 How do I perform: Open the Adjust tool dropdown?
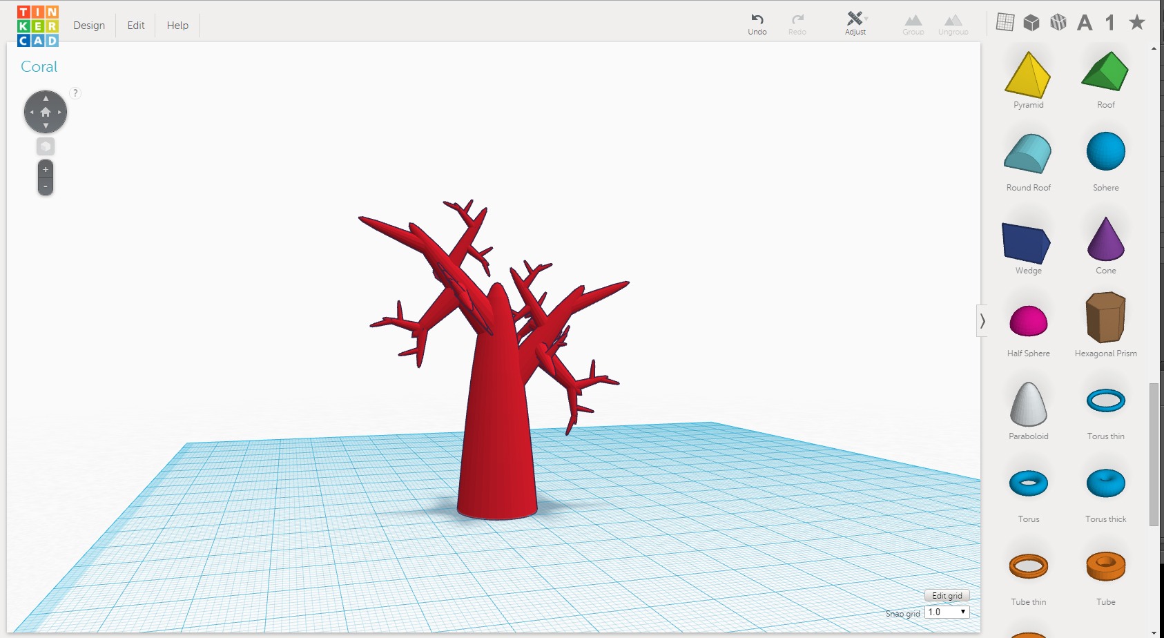pos(855,23)
